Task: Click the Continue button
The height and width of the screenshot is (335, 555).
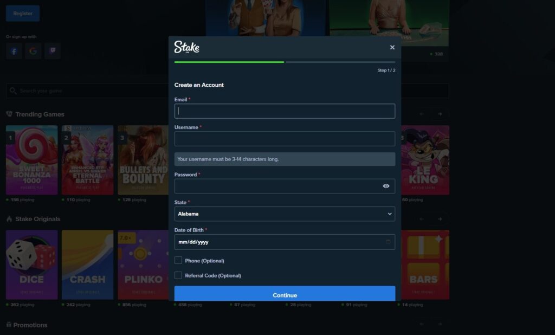Action: (x=285, y=294)
